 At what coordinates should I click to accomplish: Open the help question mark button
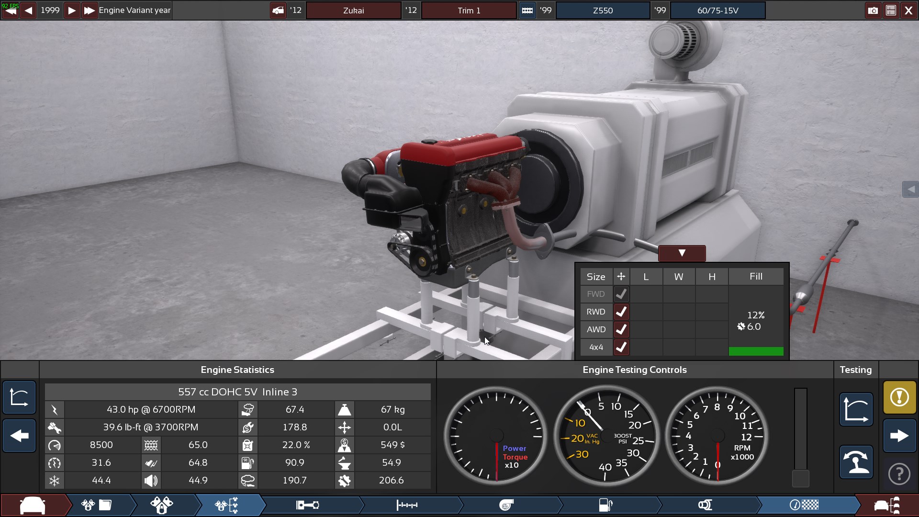[900, 474]
